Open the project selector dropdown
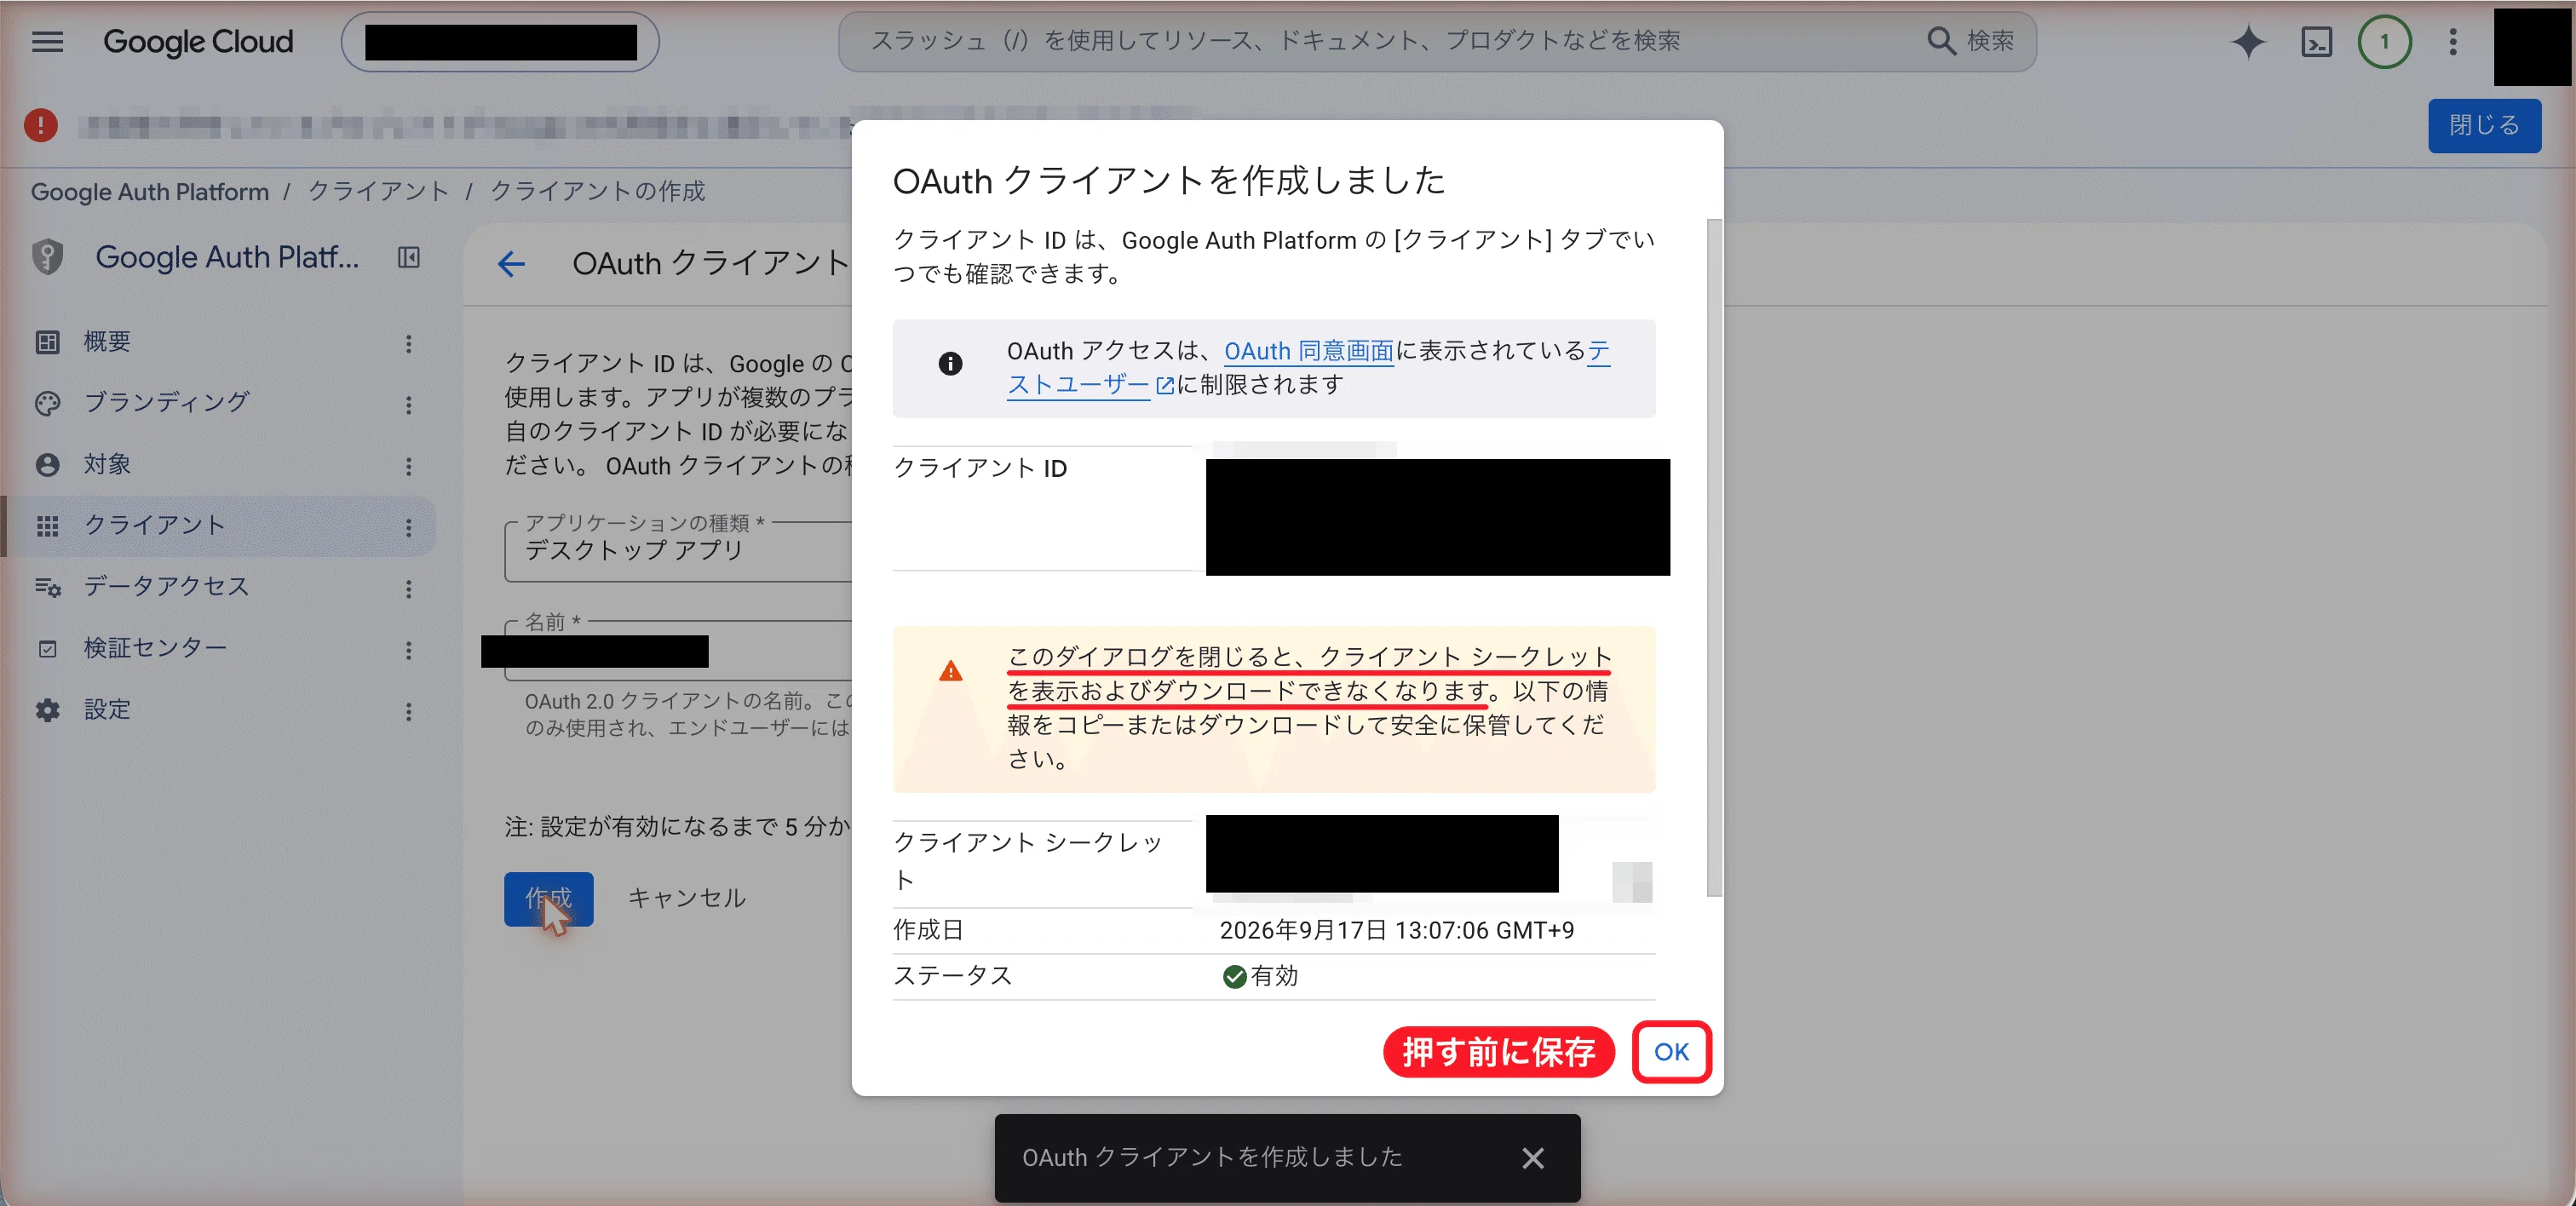This screenshot has height=1206, width=2576. (x=500, y=42)
